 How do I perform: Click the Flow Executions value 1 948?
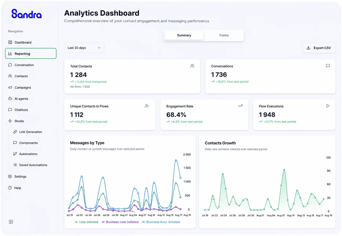point(267,115)
